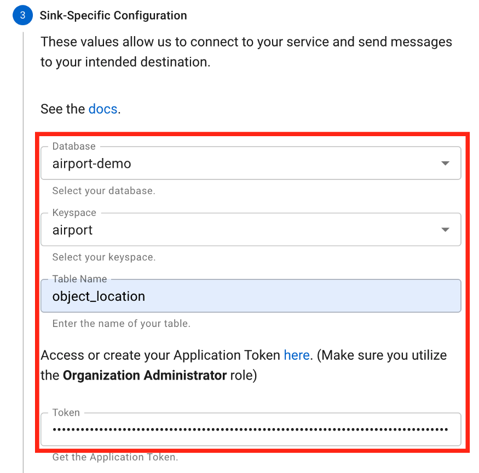Click into the masked Token field
Image resolution: width=479 pixels, height=473 pixels.
point(250,429)
